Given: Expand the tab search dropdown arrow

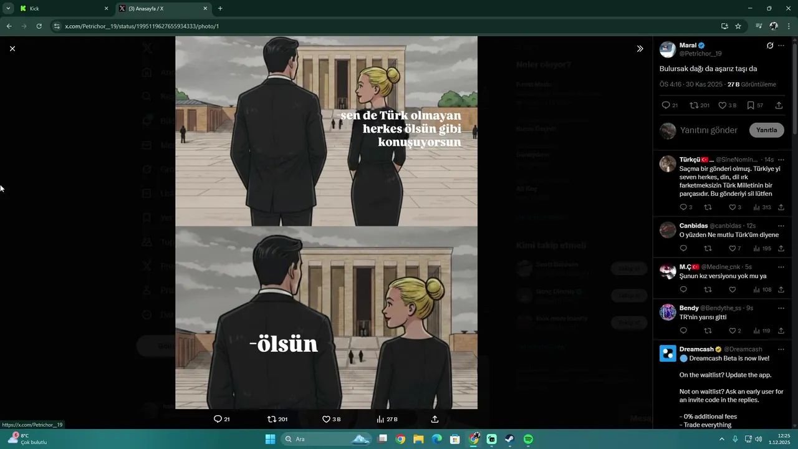Looking at the screenshot, I should point(8,9).
